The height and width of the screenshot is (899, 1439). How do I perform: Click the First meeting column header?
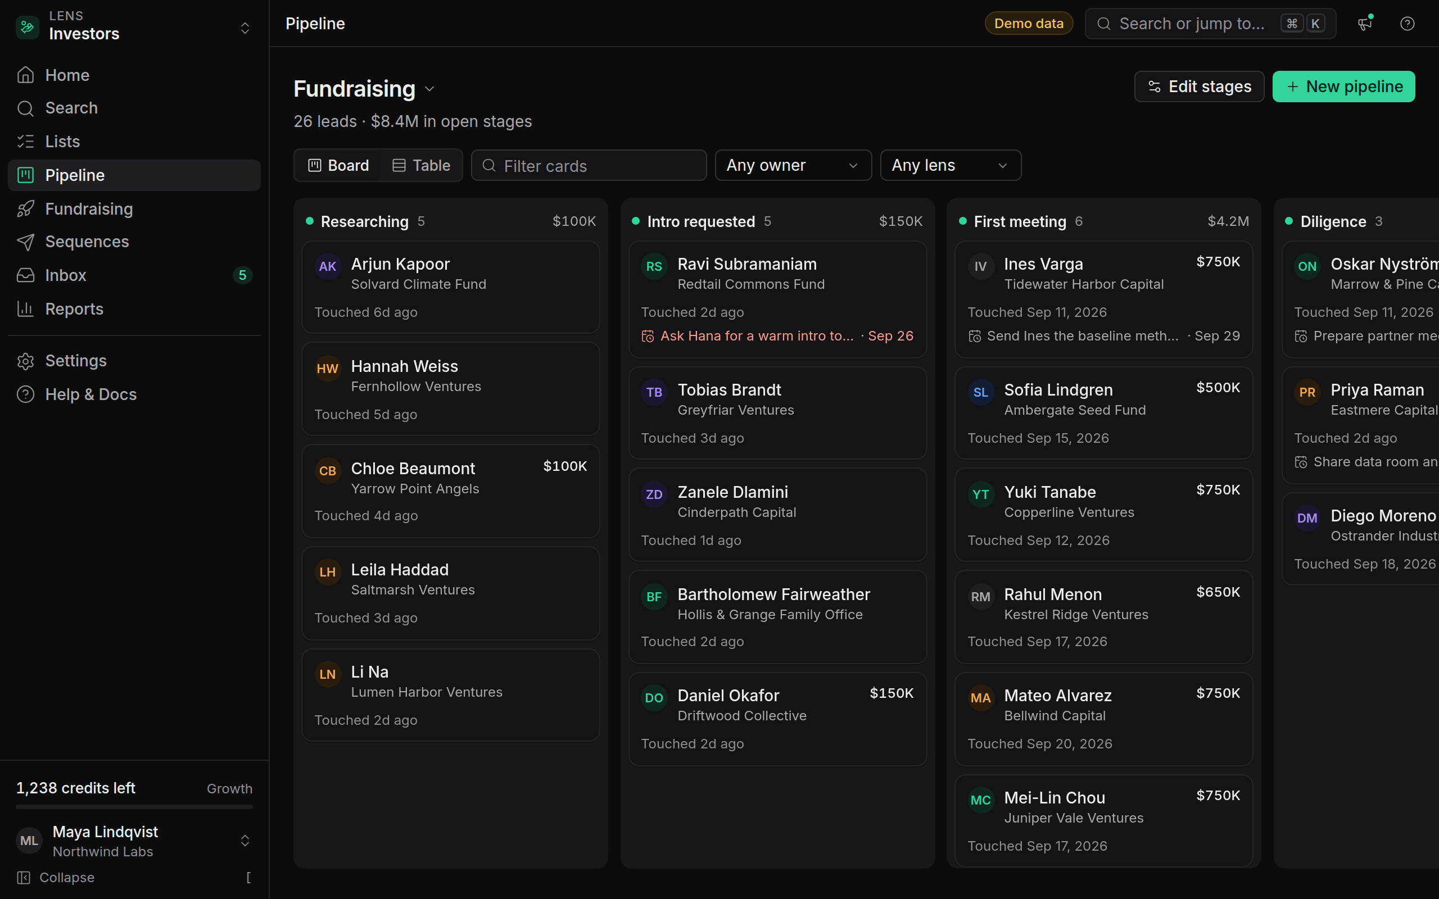[x=1103, y=221]
